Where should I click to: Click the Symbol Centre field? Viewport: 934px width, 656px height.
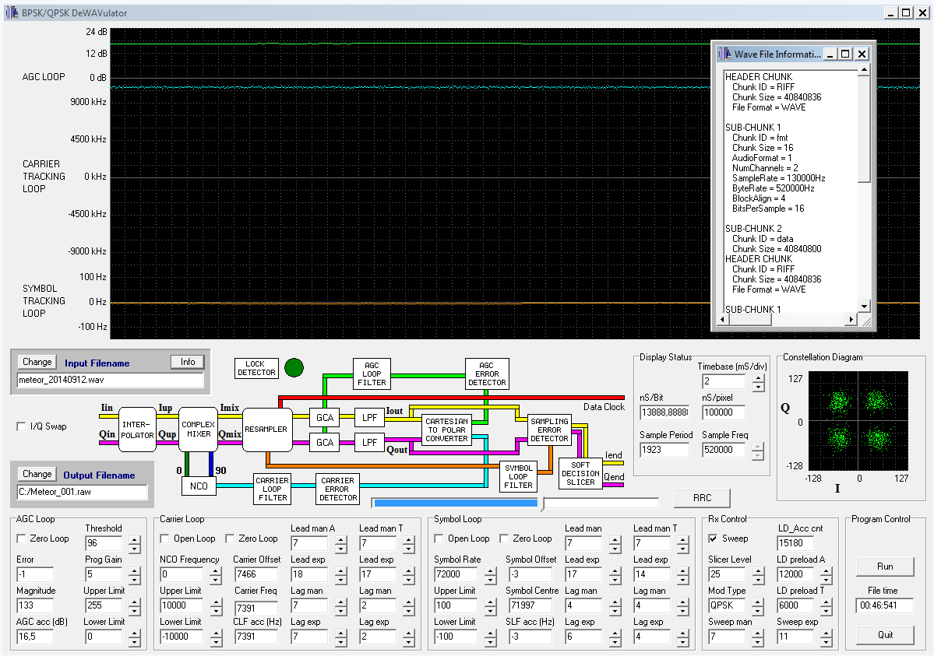coord(530,605)
